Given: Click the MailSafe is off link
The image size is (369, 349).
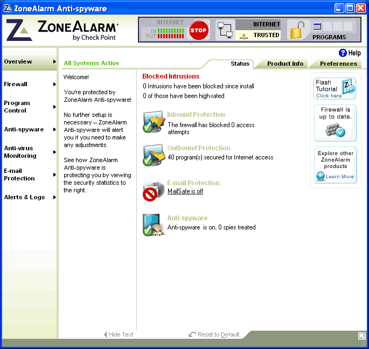Looking at the screenshot, I should pos(185,191).
